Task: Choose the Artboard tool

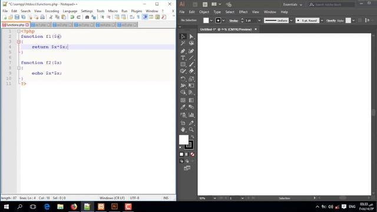Action: [183, 123]
